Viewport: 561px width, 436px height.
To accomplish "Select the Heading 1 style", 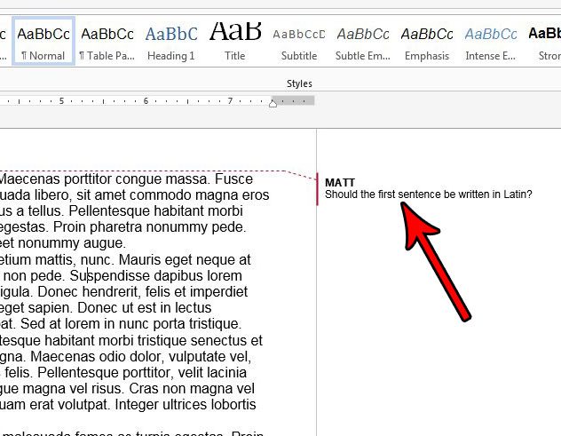I will tap(170, 41).
